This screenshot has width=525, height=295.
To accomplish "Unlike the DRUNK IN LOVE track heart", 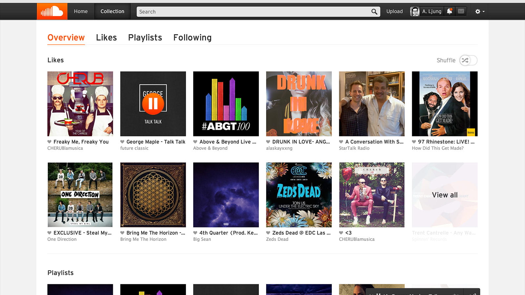I will tap(268, 142).
